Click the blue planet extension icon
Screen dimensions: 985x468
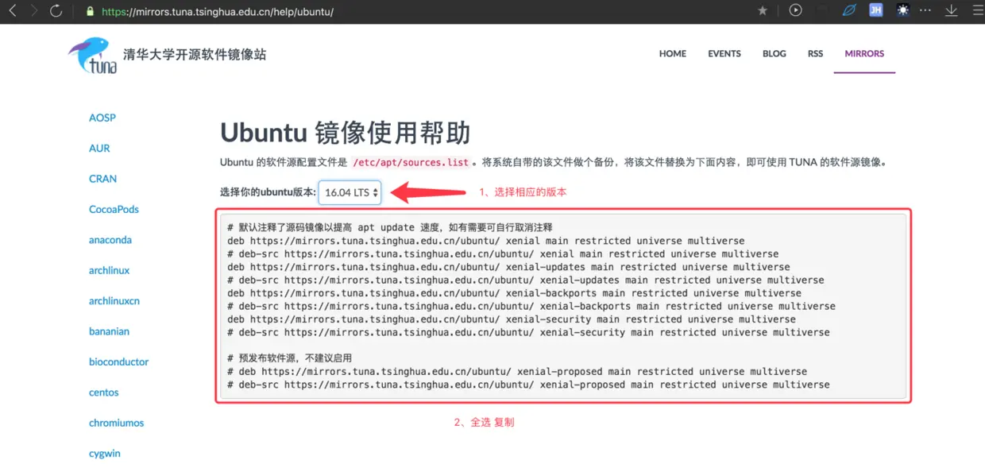point(849,11)
